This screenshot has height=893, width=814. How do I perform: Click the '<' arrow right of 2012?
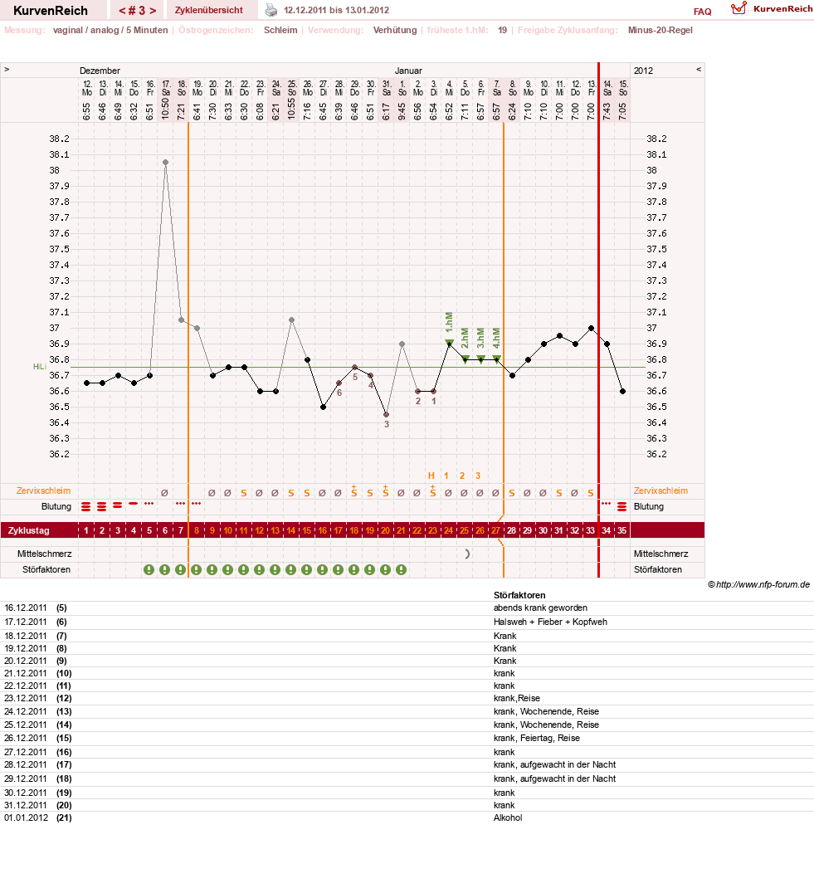coord(699,70)
